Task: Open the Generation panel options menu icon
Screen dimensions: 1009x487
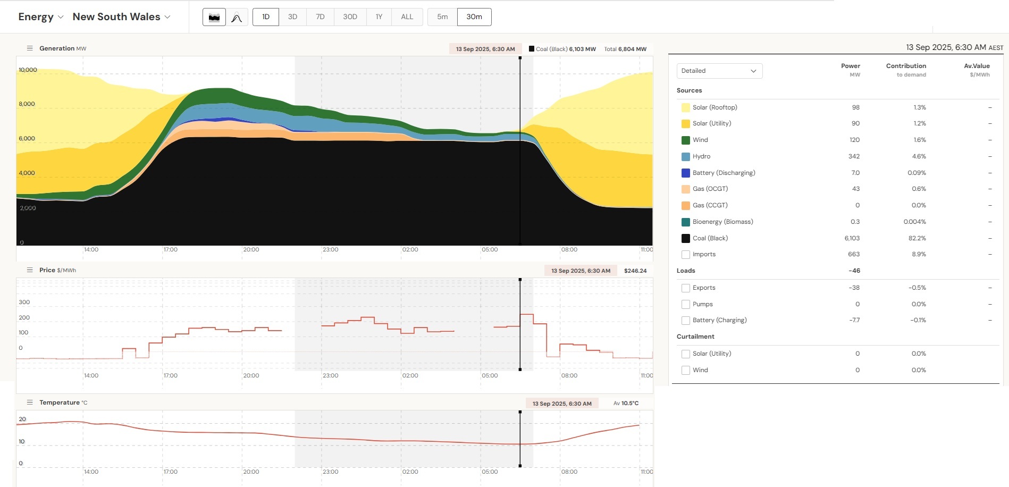Action: 30,48
